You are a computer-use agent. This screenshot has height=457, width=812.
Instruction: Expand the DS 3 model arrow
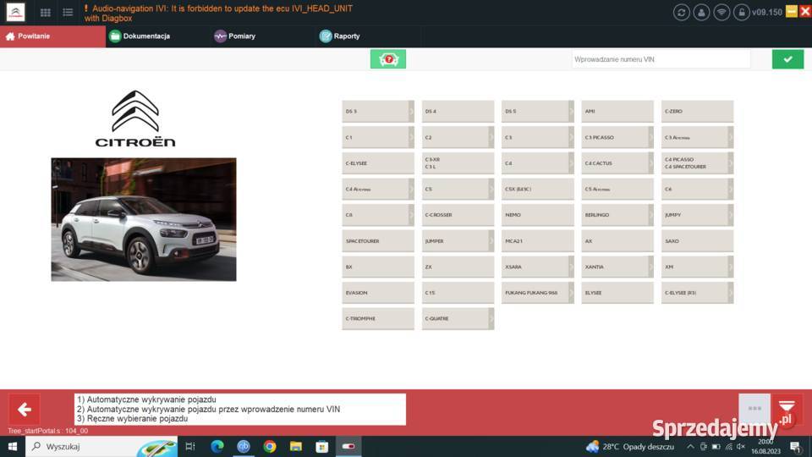[411, 112]
